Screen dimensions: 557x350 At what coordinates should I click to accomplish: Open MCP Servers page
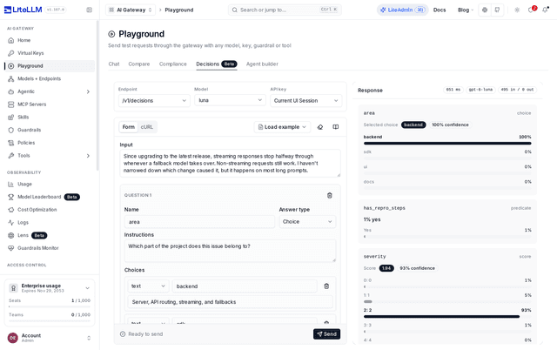tap(50, 104)
